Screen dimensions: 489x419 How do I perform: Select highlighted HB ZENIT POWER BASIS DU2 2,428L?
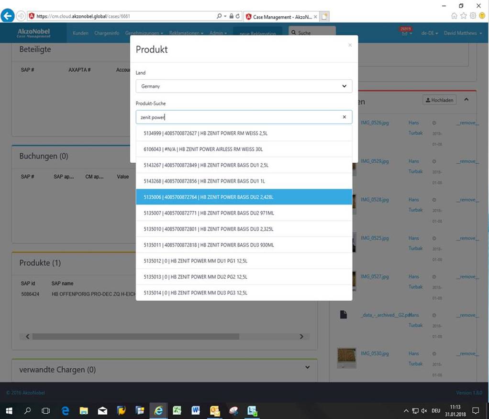click(x=244, y=197)
